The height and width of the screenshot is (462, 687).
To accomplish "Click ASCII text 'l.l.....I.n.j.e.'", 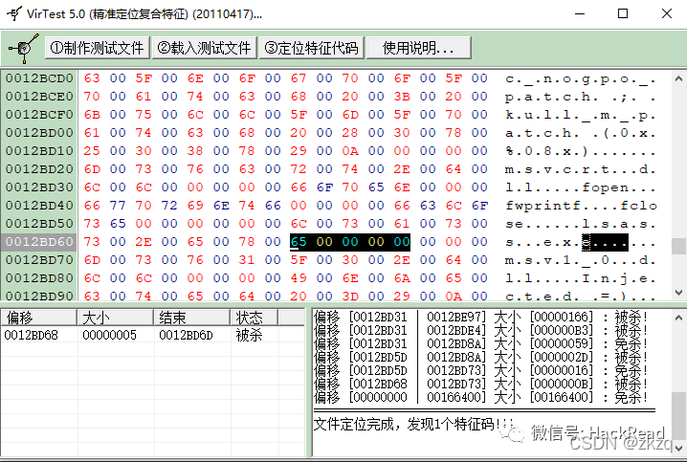I will pyautogui.click(x=581, y=278).
